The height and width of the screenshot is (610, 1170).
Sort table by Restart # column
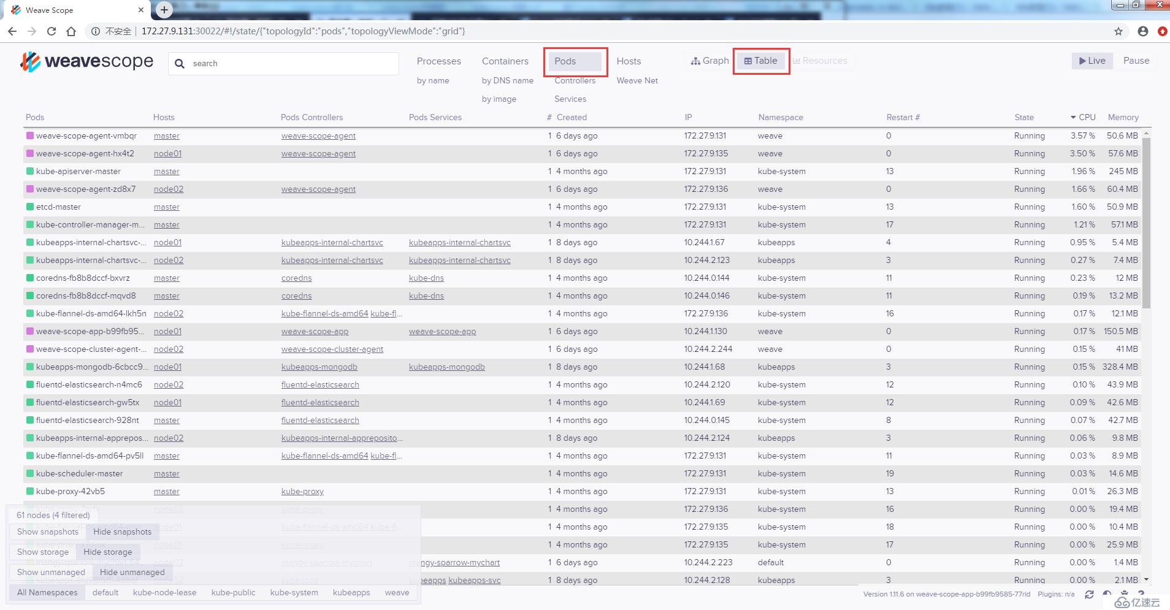pos(903,117)
